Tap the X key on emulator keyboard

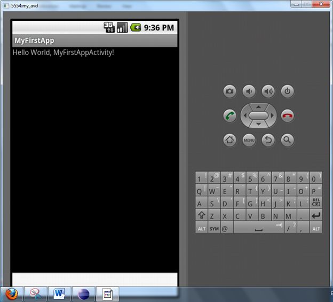(227, 215)
